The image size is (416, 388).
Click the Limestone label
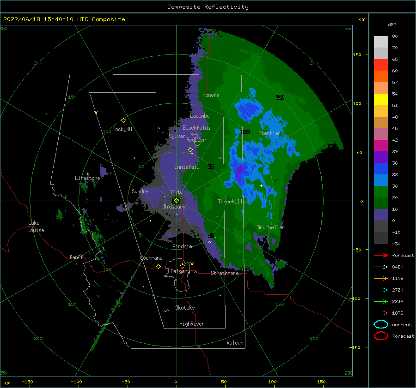point(87,178)
